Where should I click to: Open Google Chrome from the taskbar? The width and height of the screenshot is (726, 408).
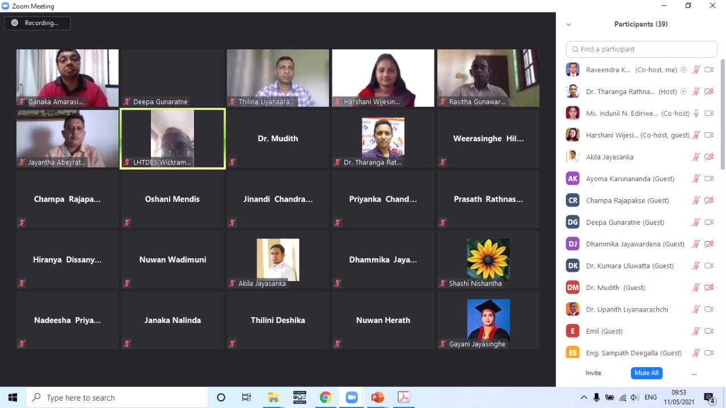pos(326,397)
